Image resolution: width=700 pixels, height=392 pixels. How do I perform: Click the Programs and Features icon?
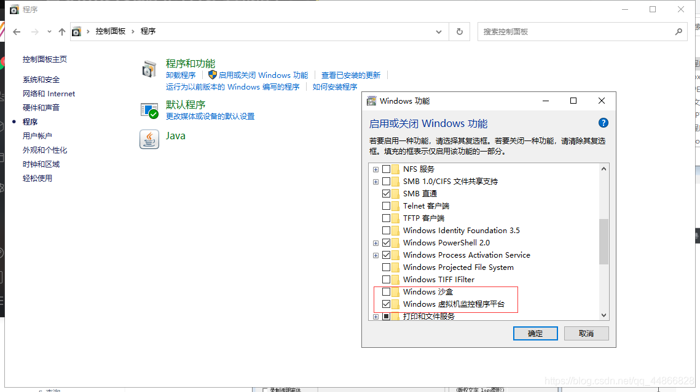(x=149, y=69)
